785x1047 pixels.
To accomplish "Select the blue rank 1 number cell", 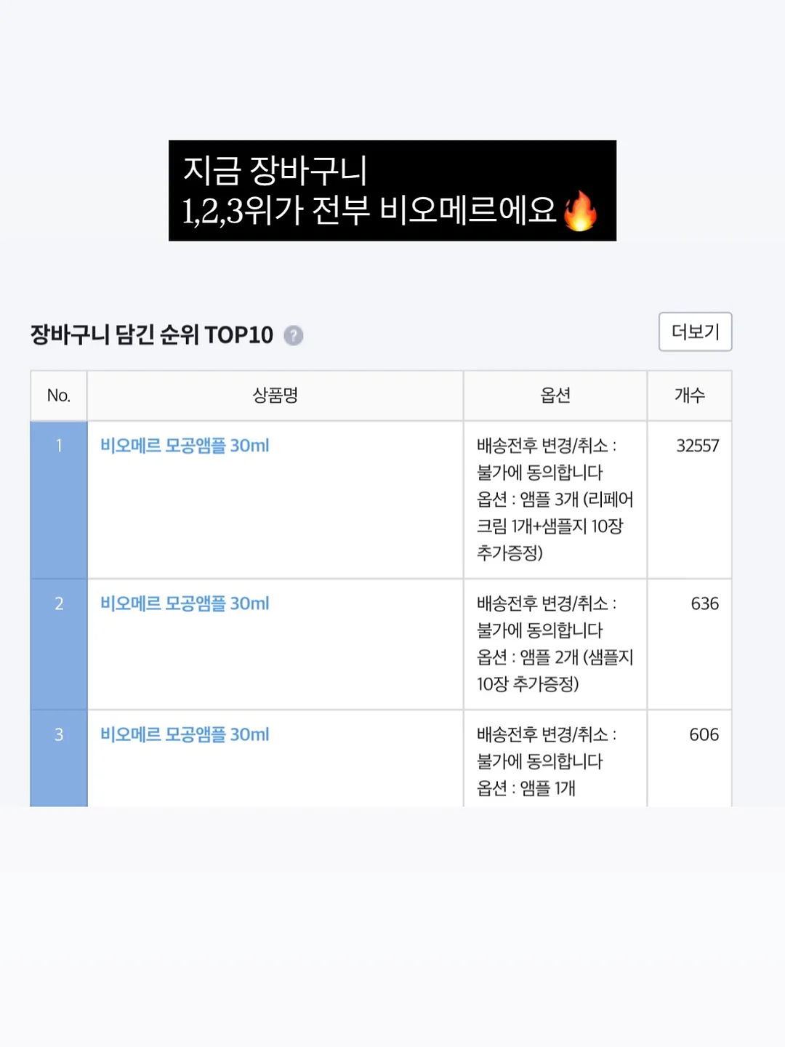I will 59,500.
